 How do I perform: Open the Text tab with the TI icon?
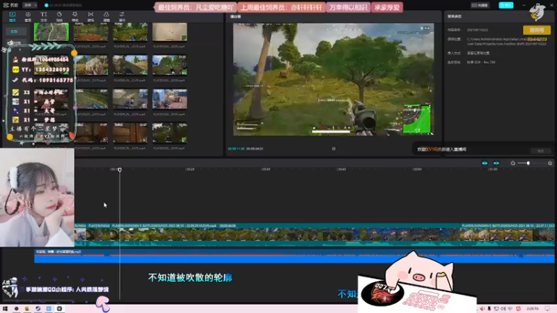coord(44,16)
